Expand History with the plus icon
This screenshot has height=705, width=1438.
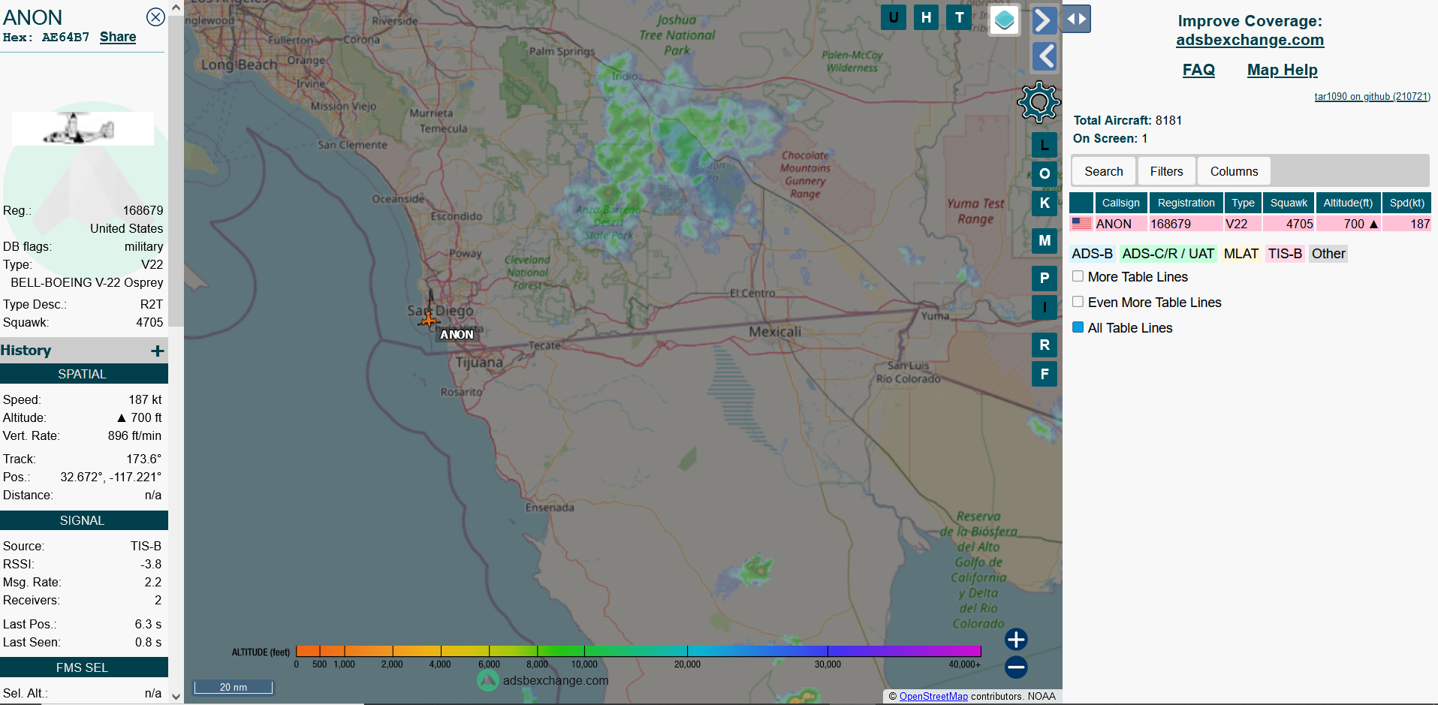coord(158,351)
